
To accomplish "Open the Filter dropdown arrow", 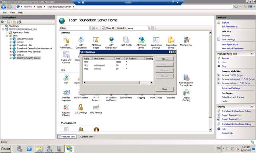I will [x=90, y=28].
